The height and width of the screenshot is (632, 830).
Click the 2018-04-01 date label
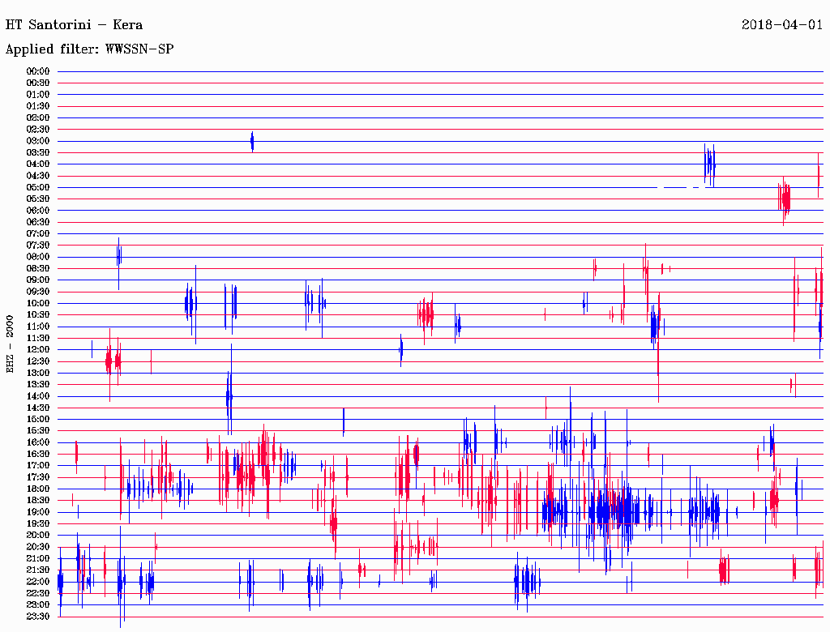coord(782,24)
